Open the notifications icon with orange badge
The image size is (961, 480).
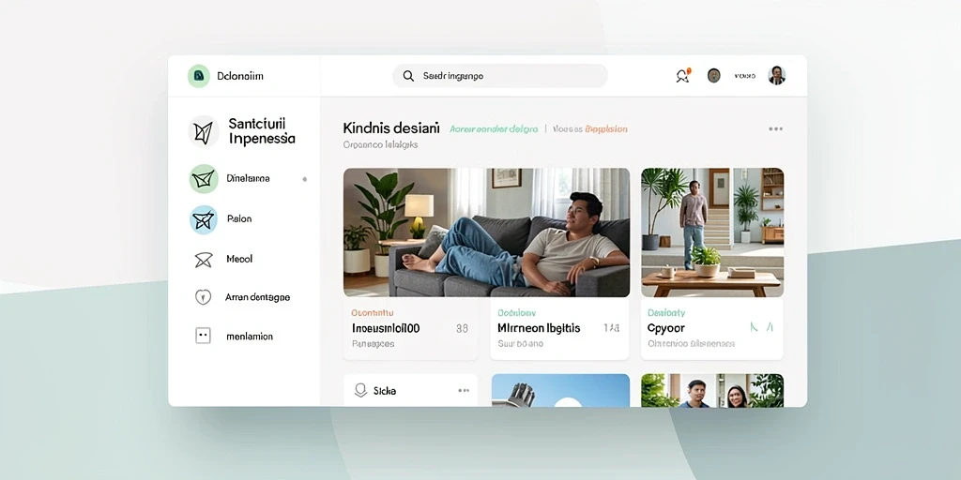(x=683, y=75)
